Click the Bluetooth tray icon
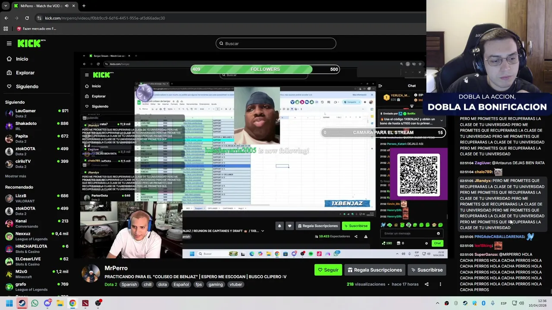This screenshot has width=552, height=310. coord(483,304)
